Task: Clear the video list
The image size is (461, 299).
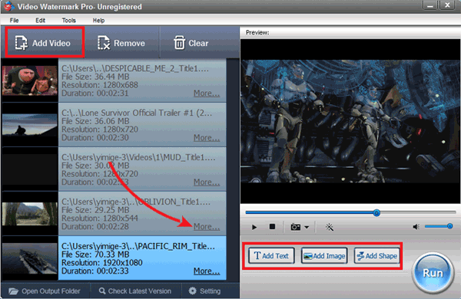Action: [x=191, y=43]
